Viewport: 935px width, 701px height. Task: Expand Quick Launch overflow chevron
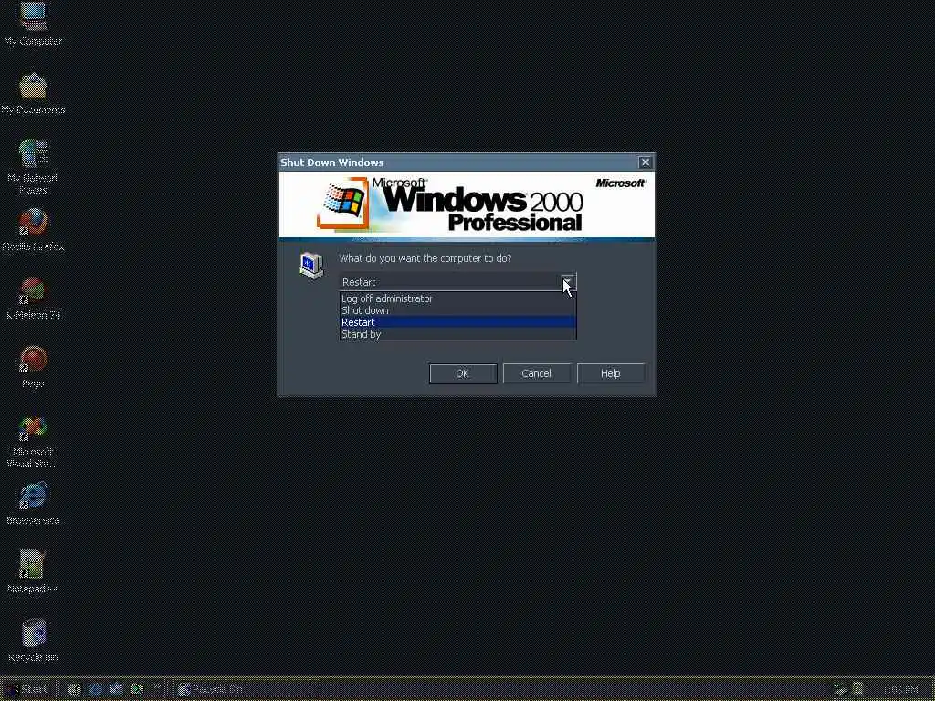157,687
